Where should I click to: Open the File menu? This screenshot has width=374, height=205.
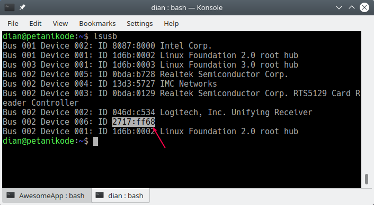click(x=13, y=24)
